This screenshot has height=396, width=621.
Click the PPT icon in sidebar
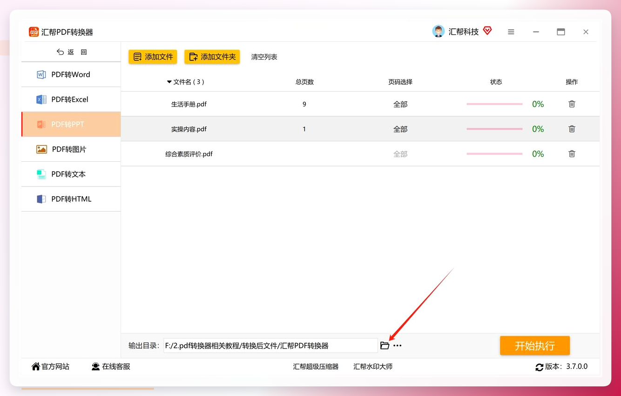click(x=41, y=124)
